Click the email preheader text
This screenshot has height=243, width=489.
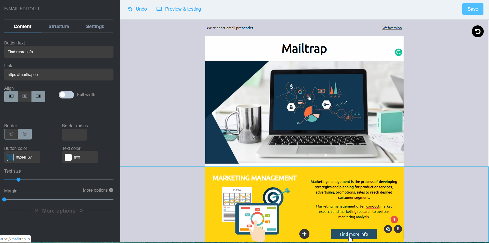pos(230,28)
